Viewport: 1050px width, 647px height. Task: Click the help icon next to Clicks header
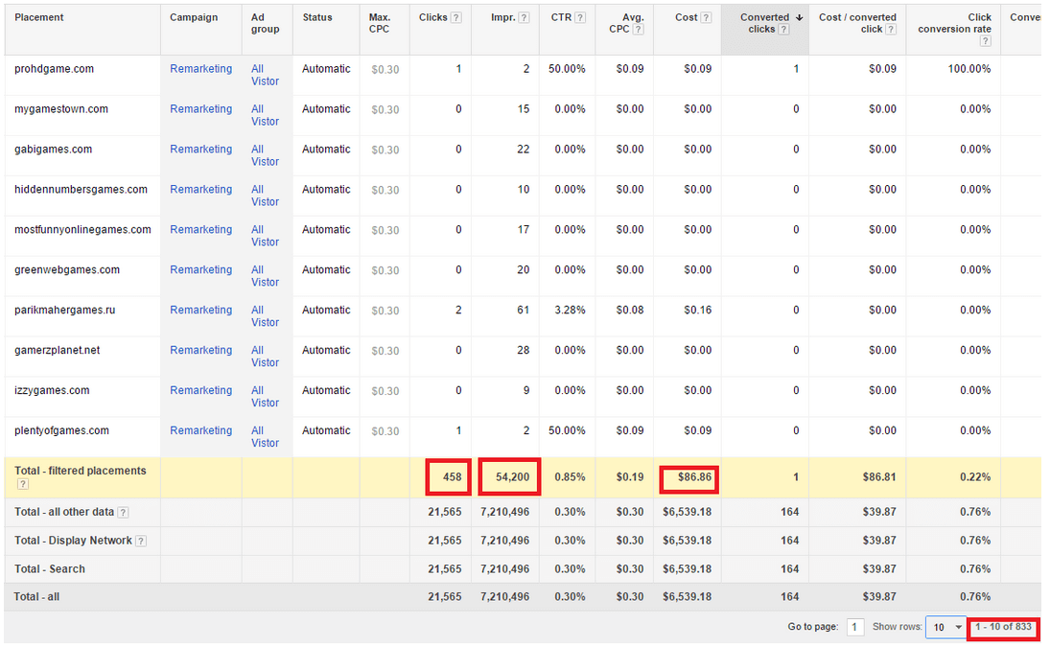point(455,17)
